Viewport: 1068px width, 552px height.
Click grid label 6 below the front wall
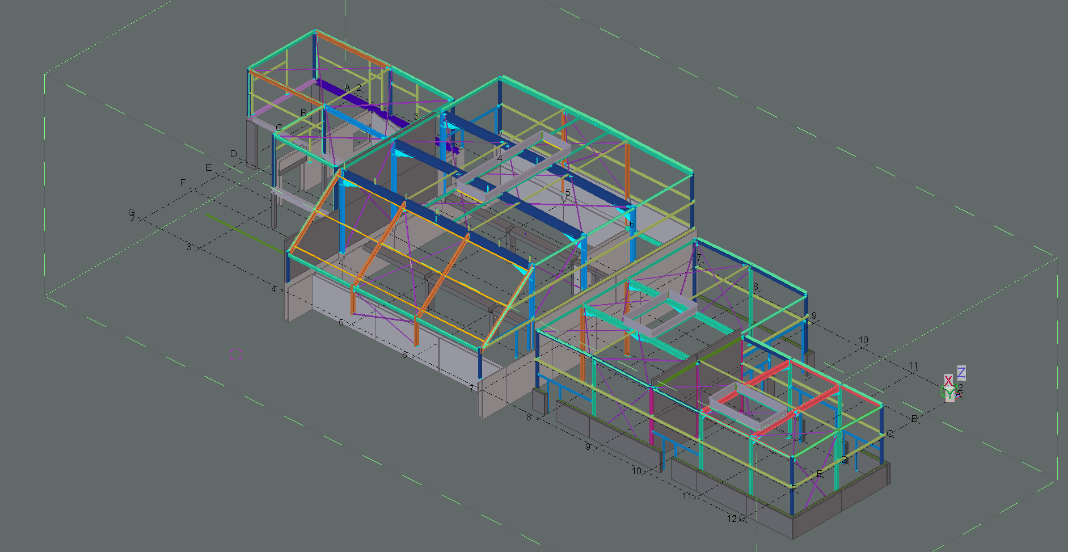coord(404,355)
